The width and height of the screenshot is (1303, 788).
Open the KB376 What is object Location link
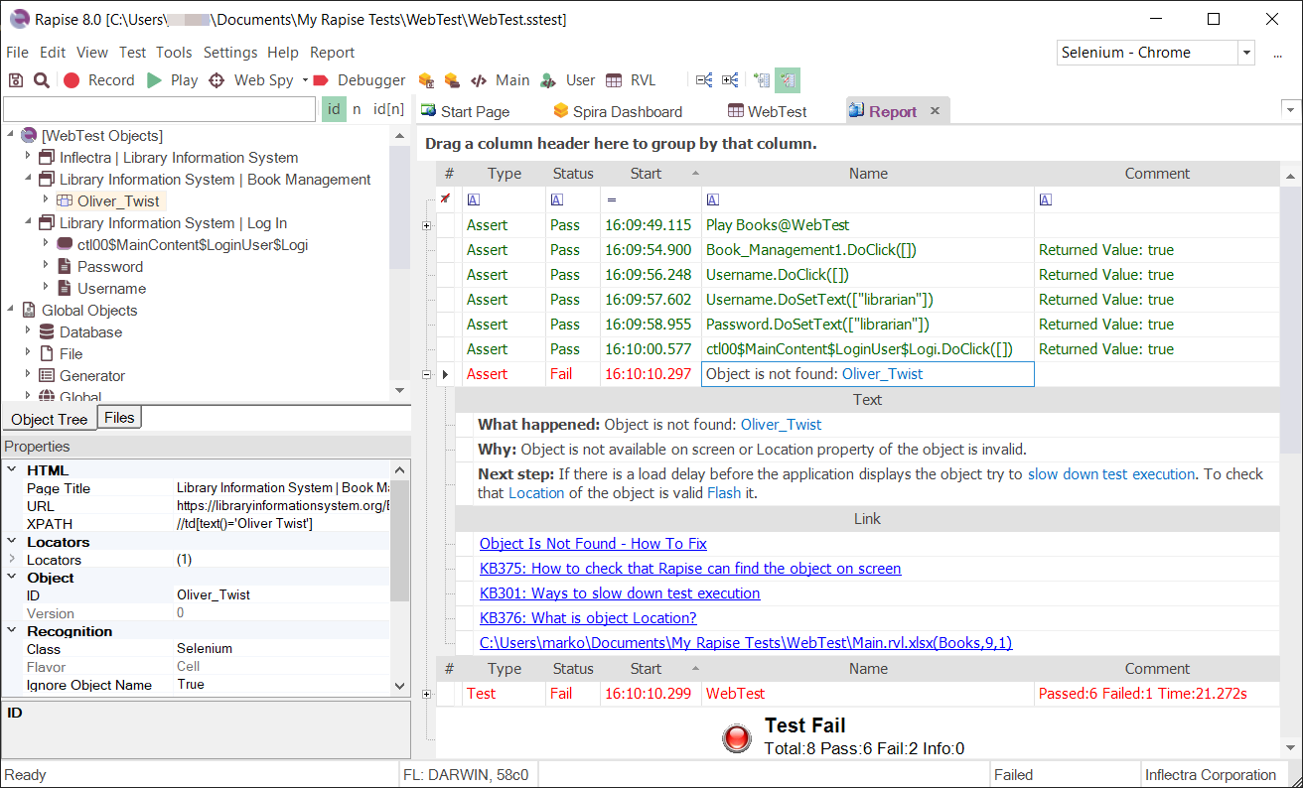[x=588, y=618]
